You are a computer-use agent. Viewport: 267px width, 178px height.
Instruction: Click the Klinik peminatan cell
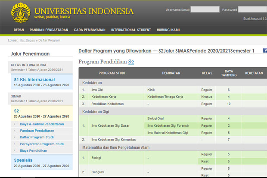click(171, 90)
